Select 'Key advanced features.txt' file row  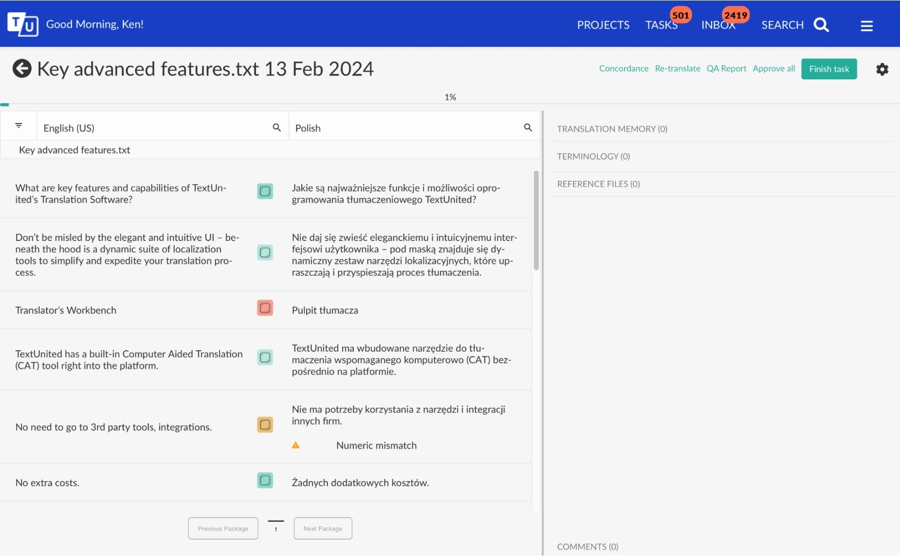(270, 150)
